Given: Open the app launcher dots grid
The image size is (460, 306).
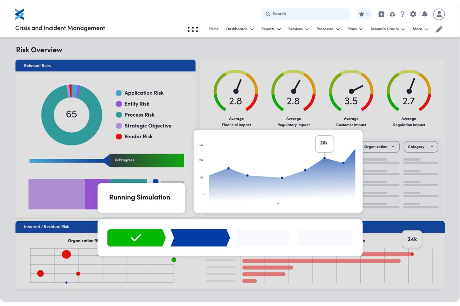Looking at the screenshot, I should [193, 29].
